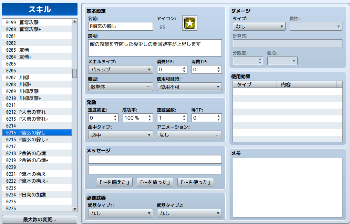Click the アニメーション selector button
Viewport: 350px width, 224px height.
pos(189,135)
